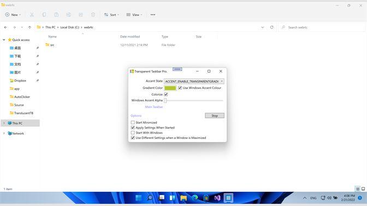Click the Stop button
Viewport: 367px width, 206px height.
tap(215, 116)
